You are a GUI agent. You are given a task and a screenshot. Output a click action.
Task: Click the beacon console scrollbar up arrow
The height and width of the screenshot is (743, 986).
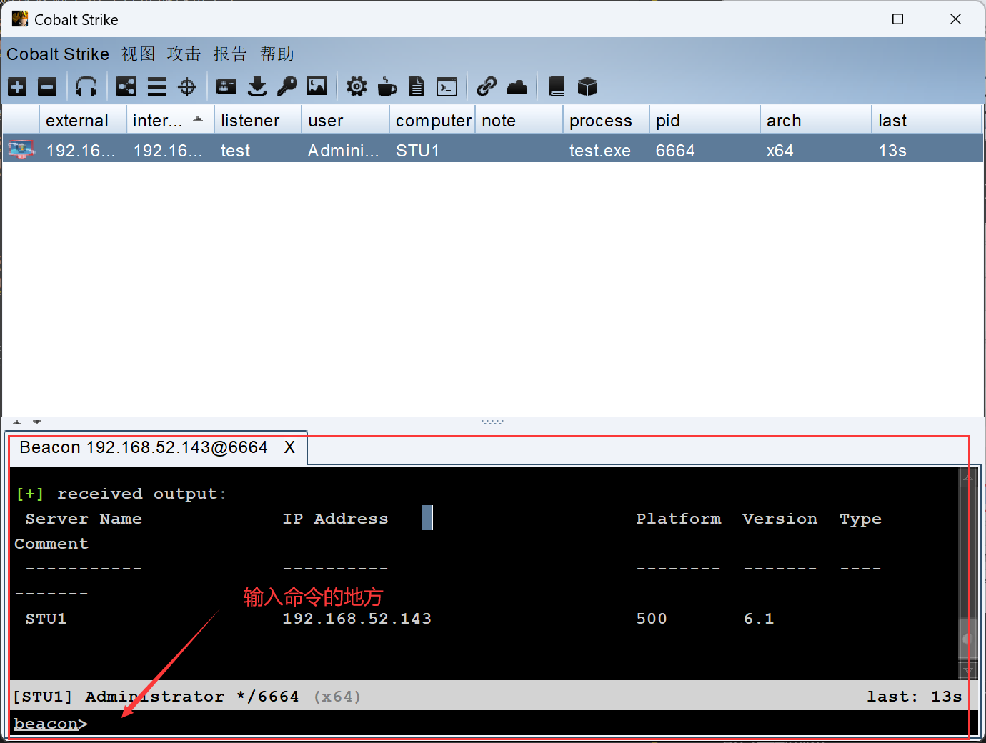tap(967, 477)
